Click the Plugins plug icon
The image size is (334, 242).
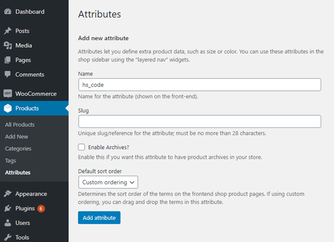(7, 209)
